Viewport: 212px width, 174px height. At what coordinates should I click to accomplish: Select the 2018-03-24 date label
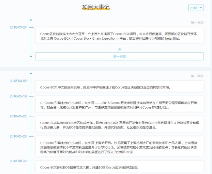tap(18, 27)
